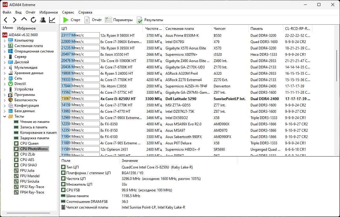This screenshot has height=217, width=340.
Task: Expand the Мультимедиа tree node
Action: (x=5, y=68)
